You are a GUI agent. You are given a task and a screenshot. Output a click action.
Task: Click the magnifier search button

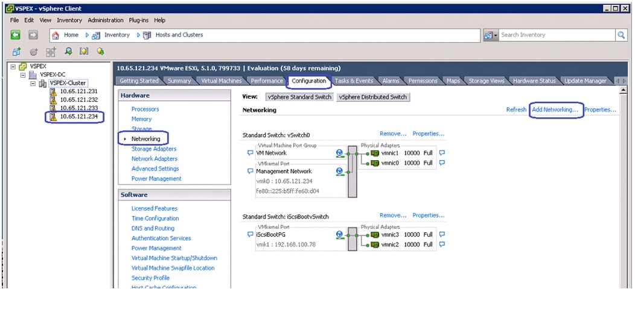coord(621,35)
